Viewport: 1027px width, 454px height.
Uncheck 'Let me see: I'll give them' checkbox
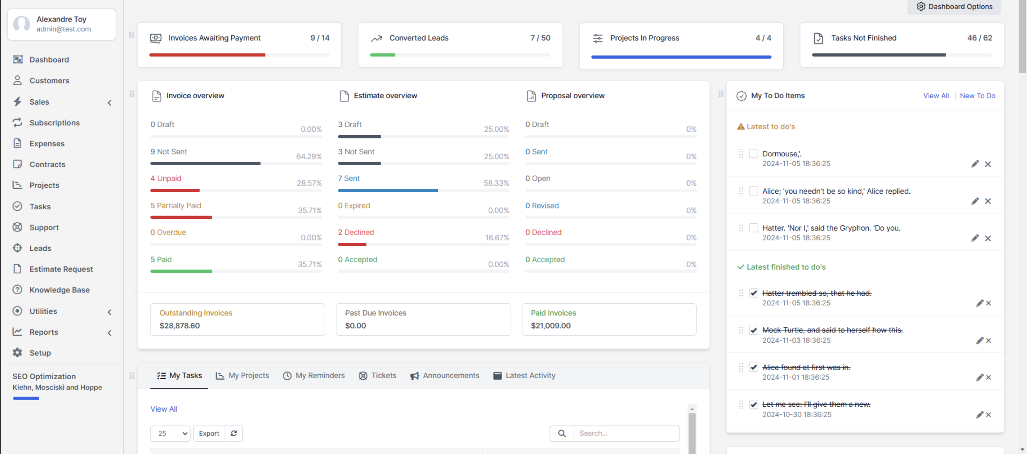pos(753,404)
